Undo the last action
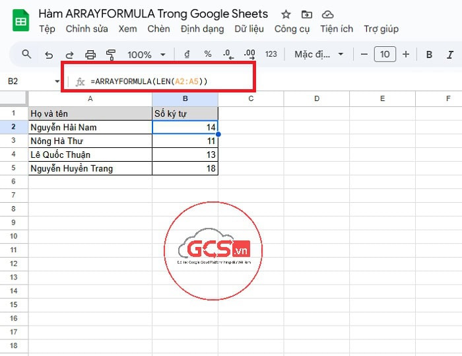Screen dimensions: 462x356 [48, 55]
